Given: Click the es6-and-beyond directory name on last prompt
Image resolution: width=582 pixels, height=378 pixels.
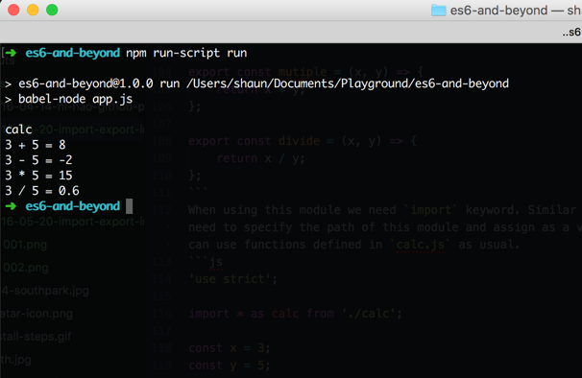Looking at the screenshot, I should tap(73, 206).
